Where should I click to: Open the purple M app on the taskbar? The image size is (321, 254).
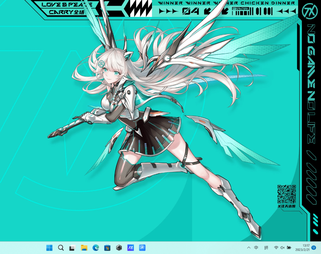click(130, 247)
